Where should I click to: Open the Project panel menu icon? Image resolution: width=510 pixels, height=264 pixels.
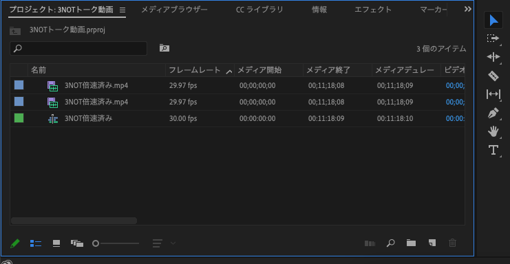click(x=123, y=10)
